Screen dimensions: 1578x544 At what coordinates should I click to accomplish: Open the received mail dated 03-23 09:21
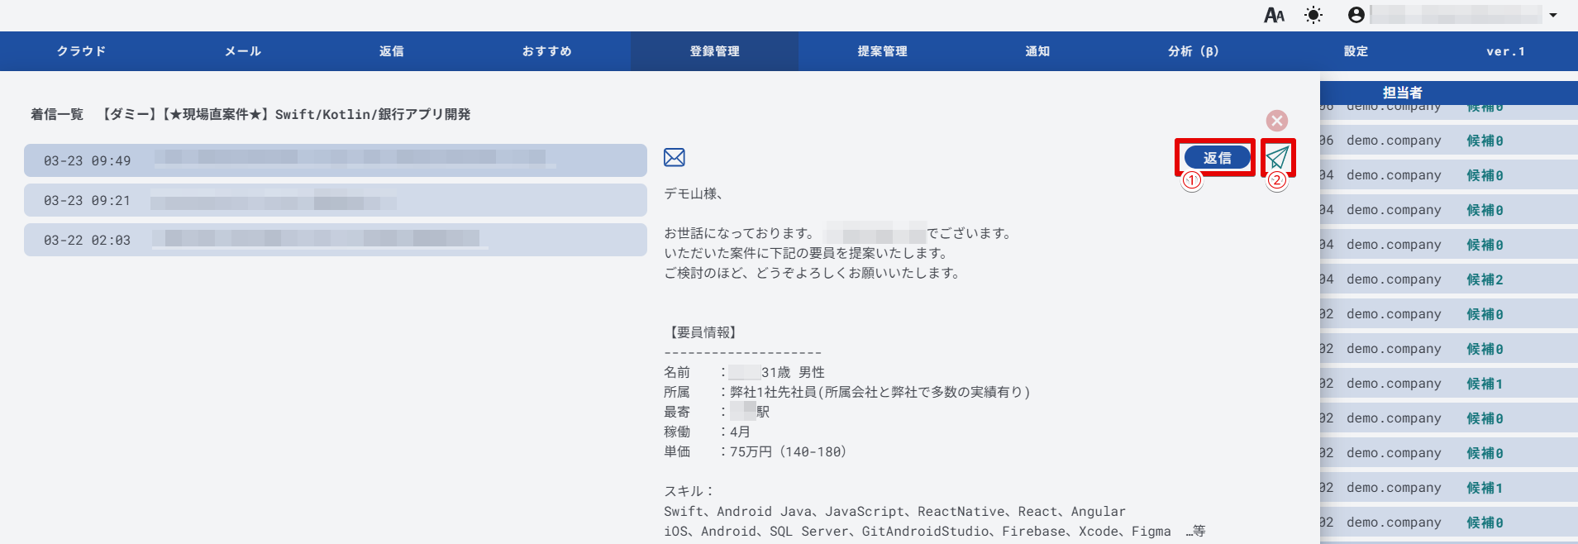[x=335, y=200]
